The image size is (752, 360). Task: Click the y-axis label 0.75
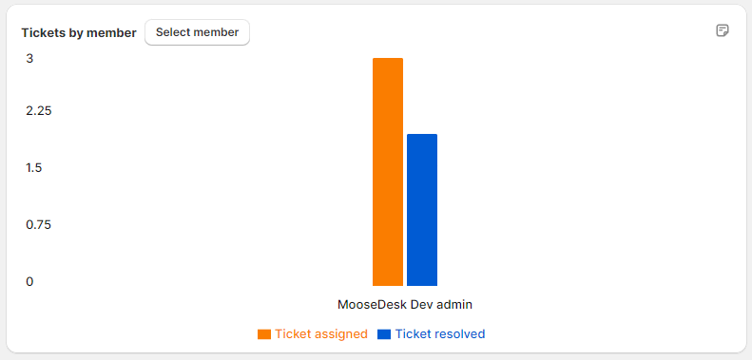pyautogui.click(x=39, y=225)
